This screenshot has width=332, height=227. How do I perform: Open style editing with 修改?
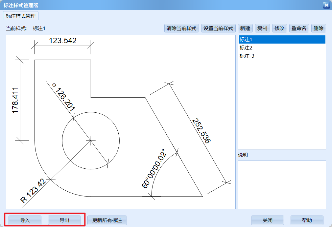(279, 28)
